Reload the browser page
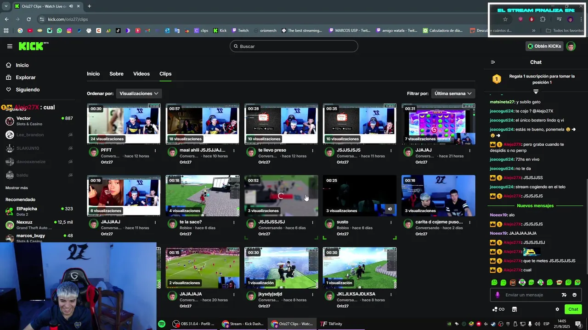 28,19
